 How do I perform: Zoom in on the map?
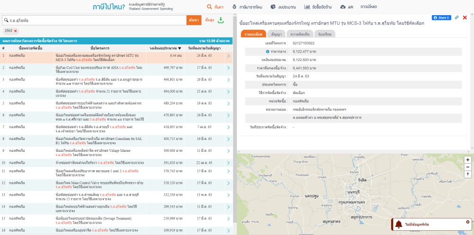[x=468, y=160]
